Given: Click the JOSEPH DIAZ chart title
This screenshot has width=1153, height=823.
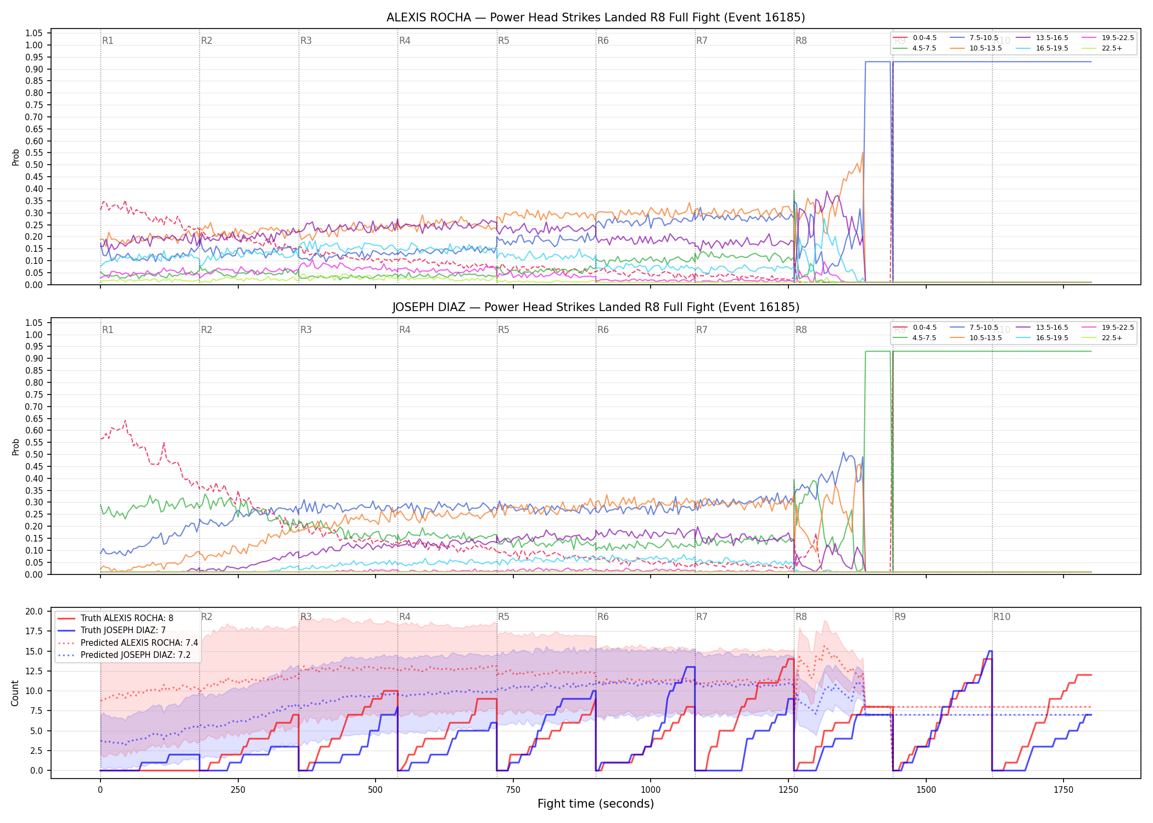Looking at the screenshot, I should point(596,307).
